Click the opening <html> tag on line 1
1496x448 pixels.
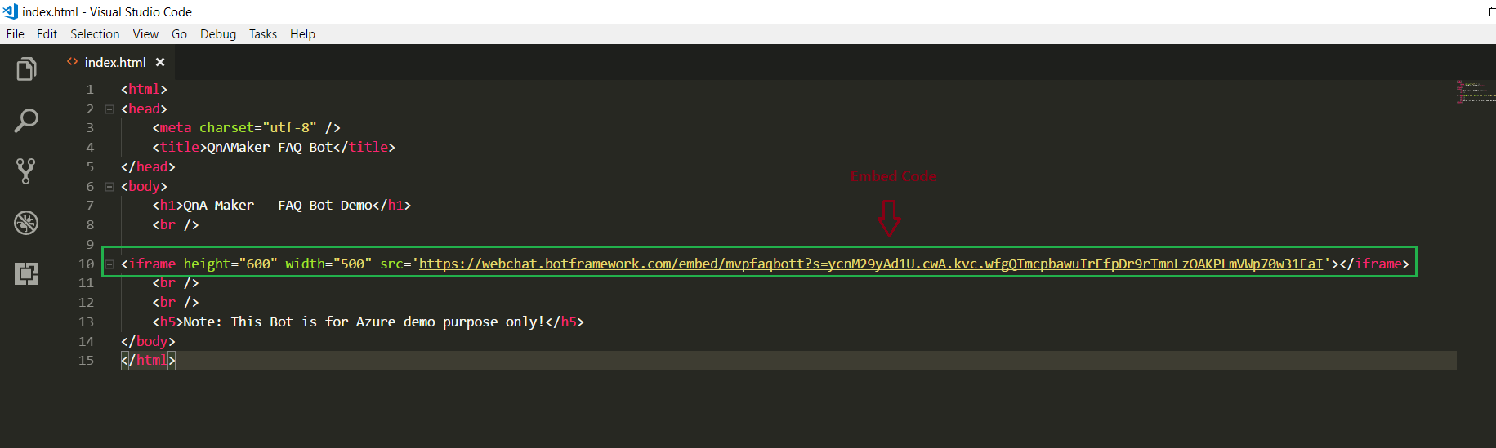pyautogui.click(x=144, y=89)
